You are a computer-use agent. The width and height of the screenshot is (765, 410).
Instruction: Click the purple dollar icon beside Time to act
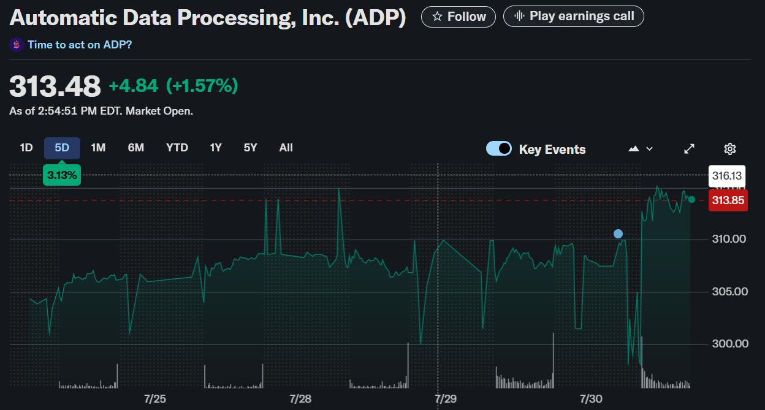[x=17, y=45]
